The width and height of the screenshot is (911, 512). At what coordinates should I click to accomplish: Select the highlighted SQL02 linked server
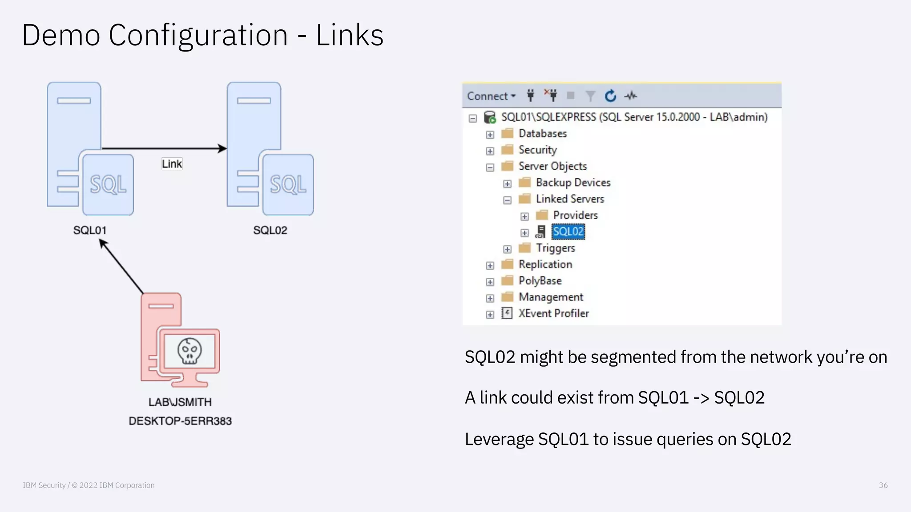568,232
